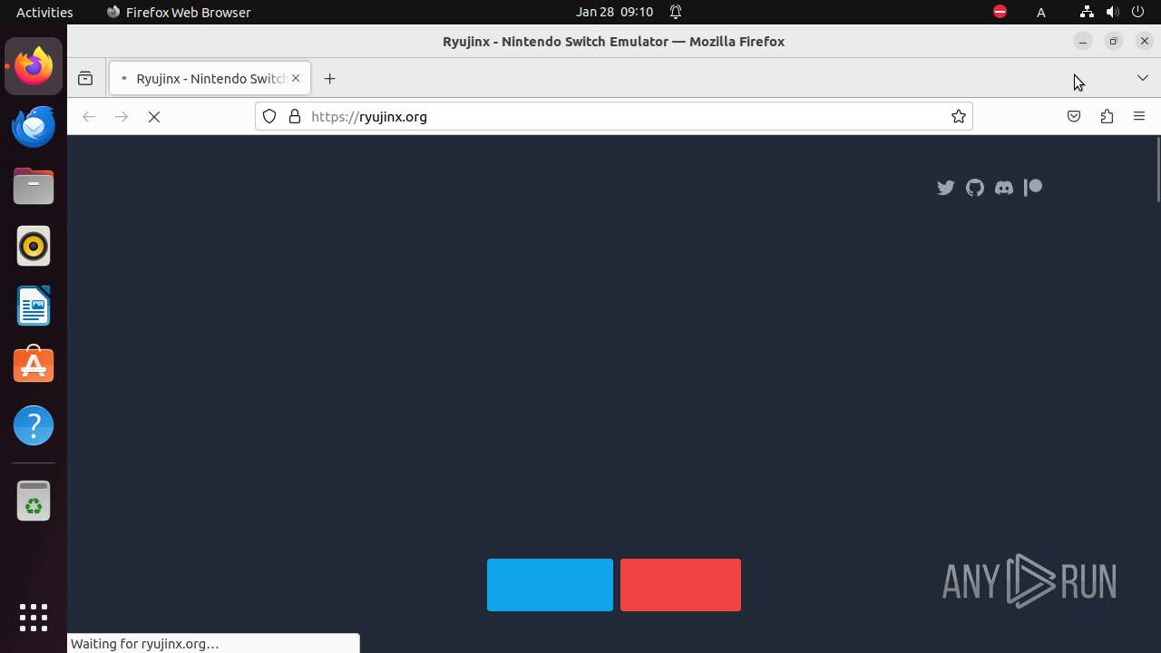1161x653 pixels.
Task: Open the Help icon in the dock
Action: [34, 425]
